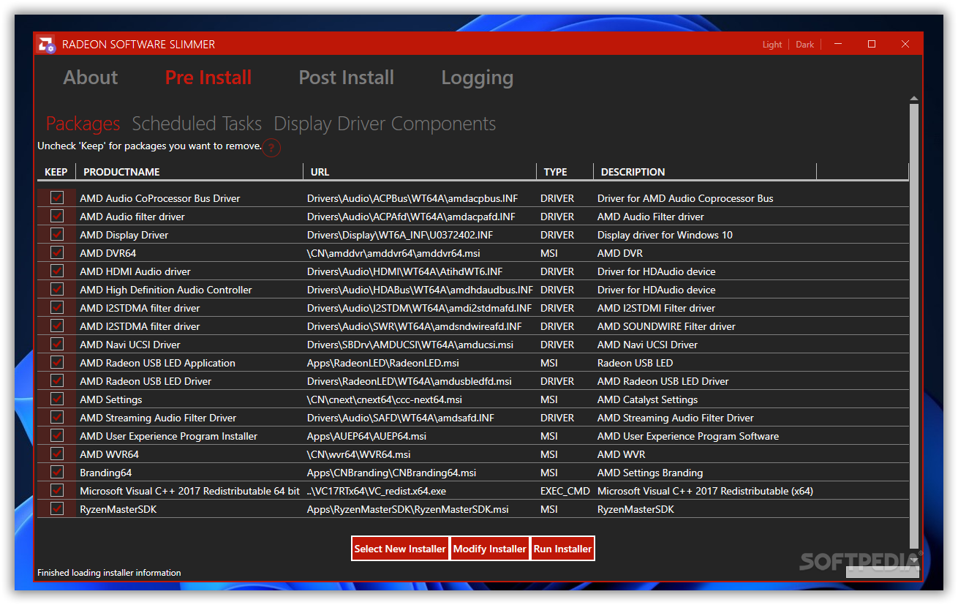
Task: Uncheck Keep for AMD HDMI Audio driver
Action: tap(56, 271)
